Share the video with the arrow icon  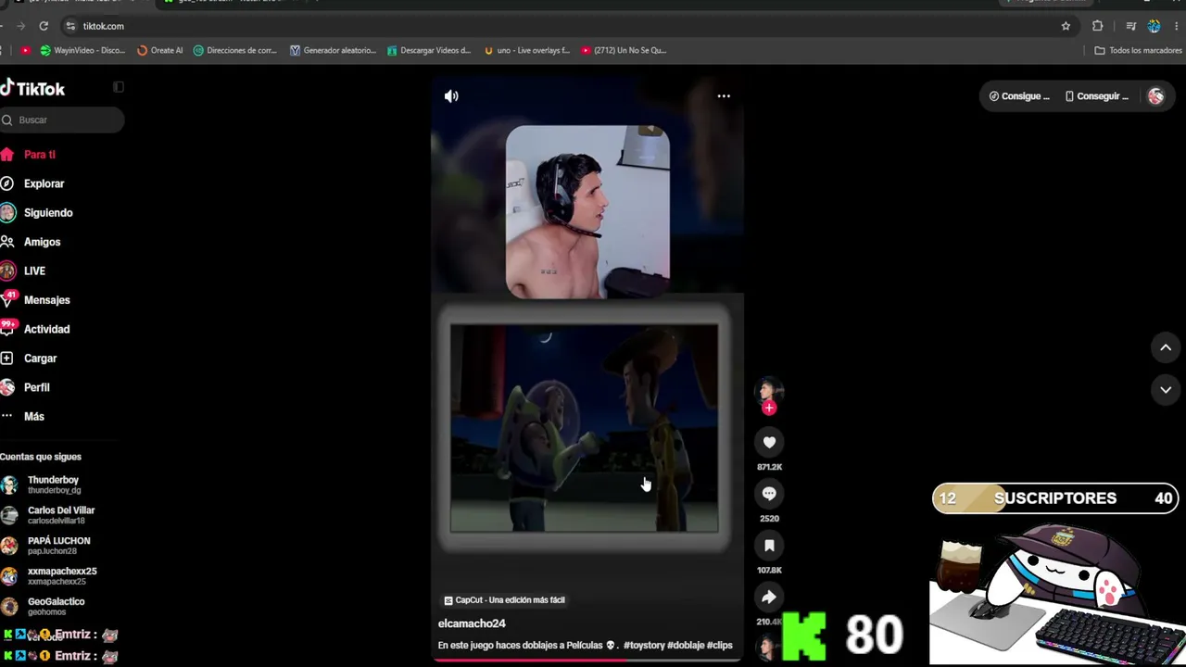(769, 598)
